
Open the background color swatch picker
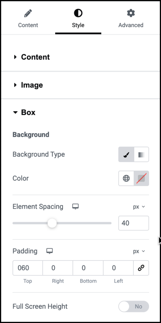142,179
